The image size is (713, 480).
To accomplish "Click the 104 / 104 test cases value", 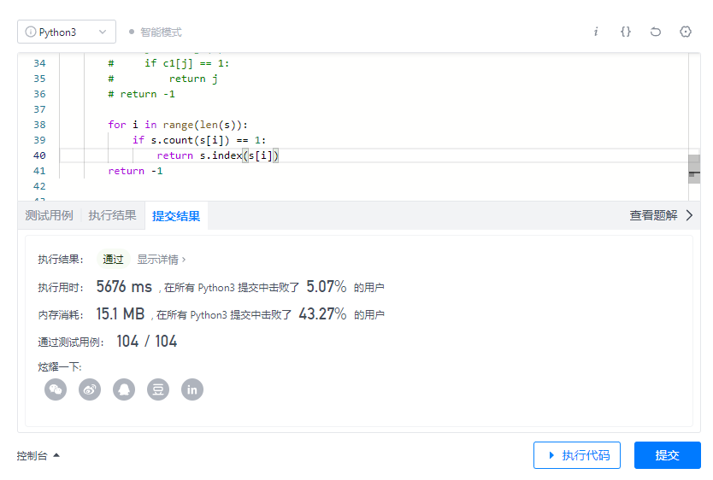I will [x=147, y=342].
